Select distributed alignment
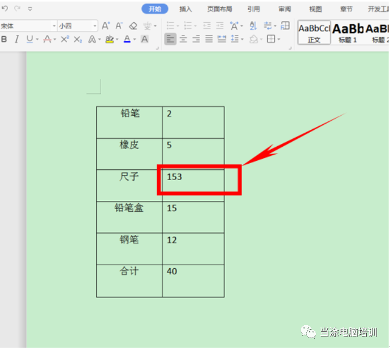Viewport: 390px width, 350px height. (222, 39)
